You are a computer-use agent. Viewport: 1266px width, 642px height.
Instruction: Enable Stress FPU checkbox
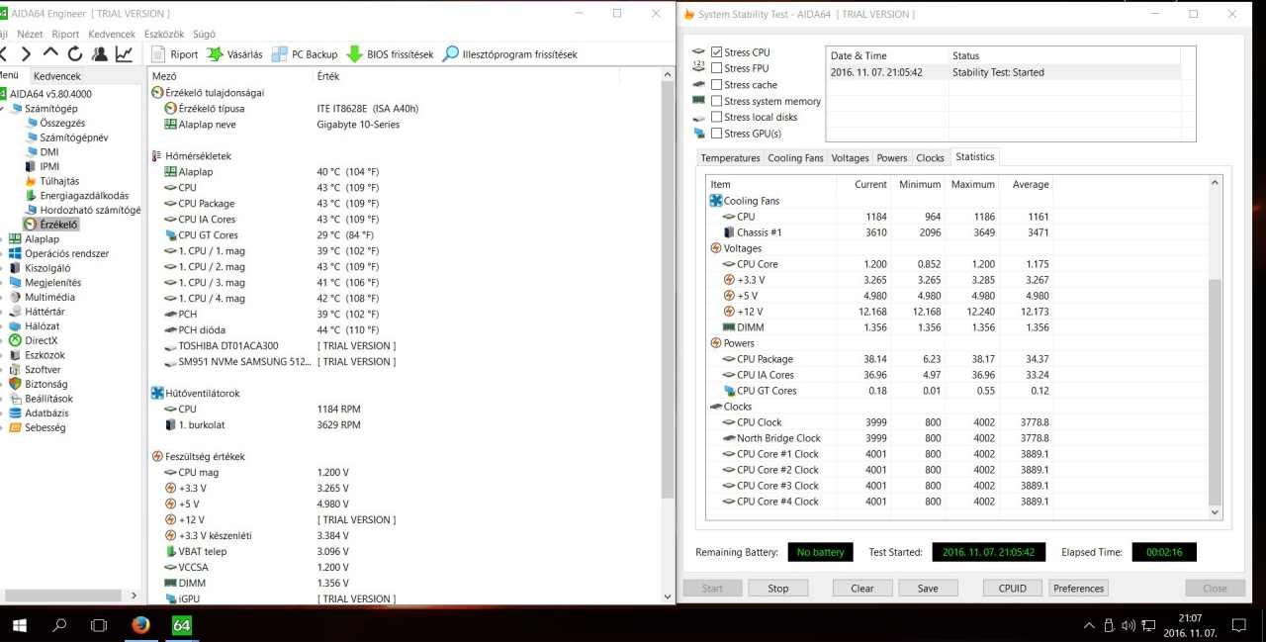pos(716,68)
